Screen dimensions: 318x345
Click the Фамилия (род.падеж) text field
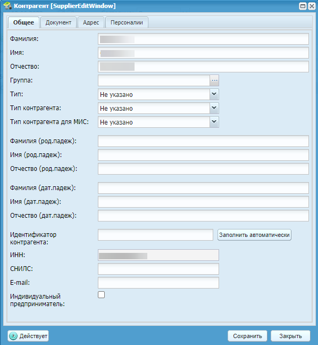click(203, 141)
